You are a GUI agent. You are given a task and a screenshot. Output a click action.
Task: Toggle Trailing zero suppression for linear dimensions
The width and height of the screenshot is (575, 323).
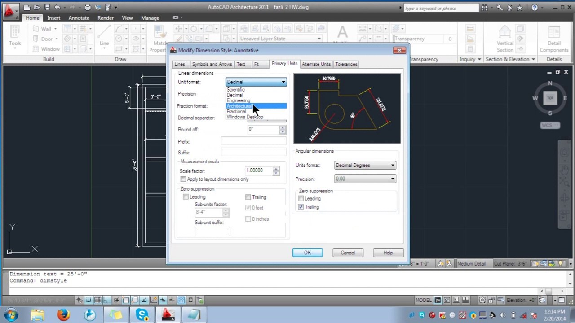[248, 197]
